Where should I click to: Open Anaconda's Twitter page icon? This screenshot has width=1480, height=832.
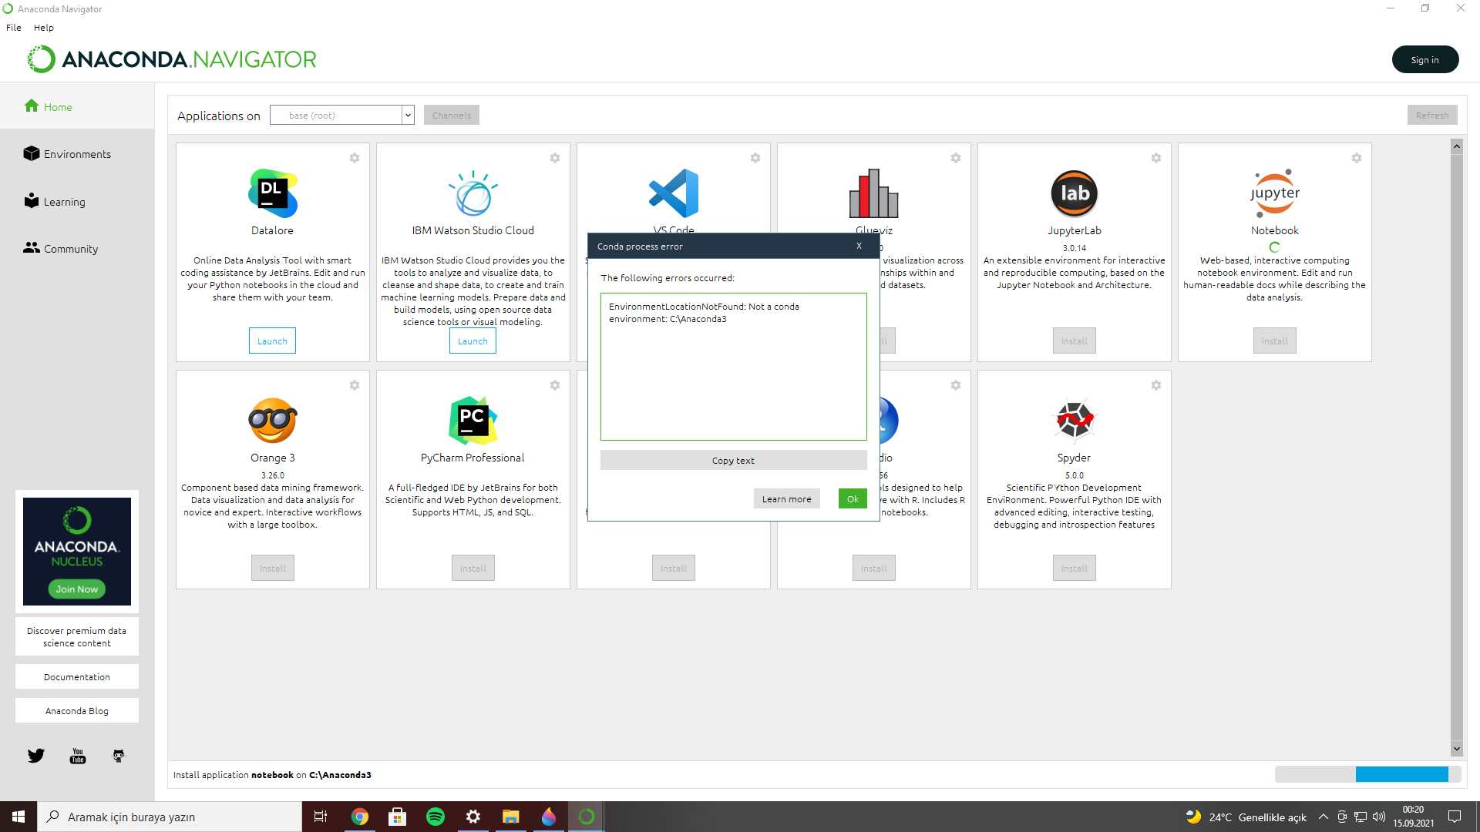click(36, 756)
